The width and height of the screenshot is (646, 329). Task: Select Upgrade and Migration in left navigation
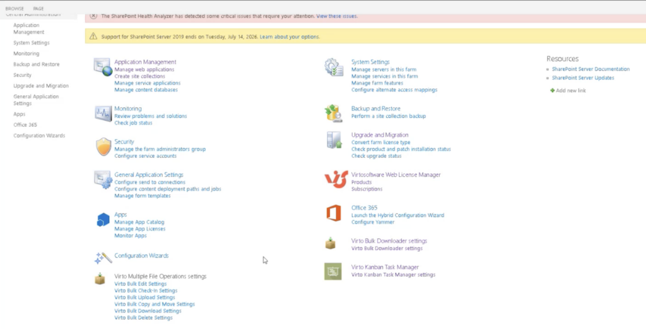[x=41, y=86]
